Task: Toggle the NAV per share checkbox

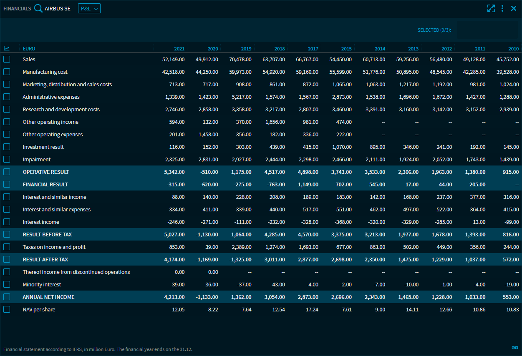Action: 7,309
